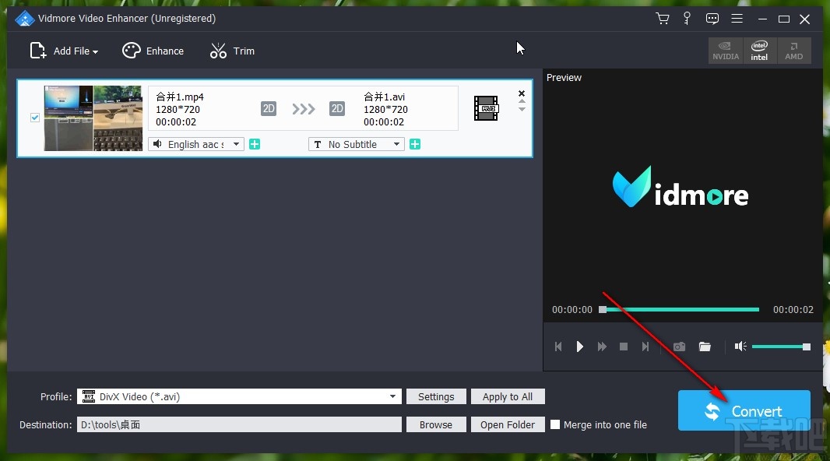Uncheck the 合并1.mp4 file checkbox
Image resolution: width=830 pixels, height=461 pixels.
tap(35, 118)
